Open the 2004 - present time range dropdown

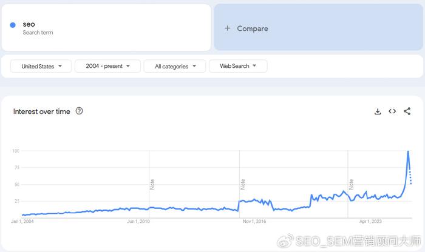point(107,66)
